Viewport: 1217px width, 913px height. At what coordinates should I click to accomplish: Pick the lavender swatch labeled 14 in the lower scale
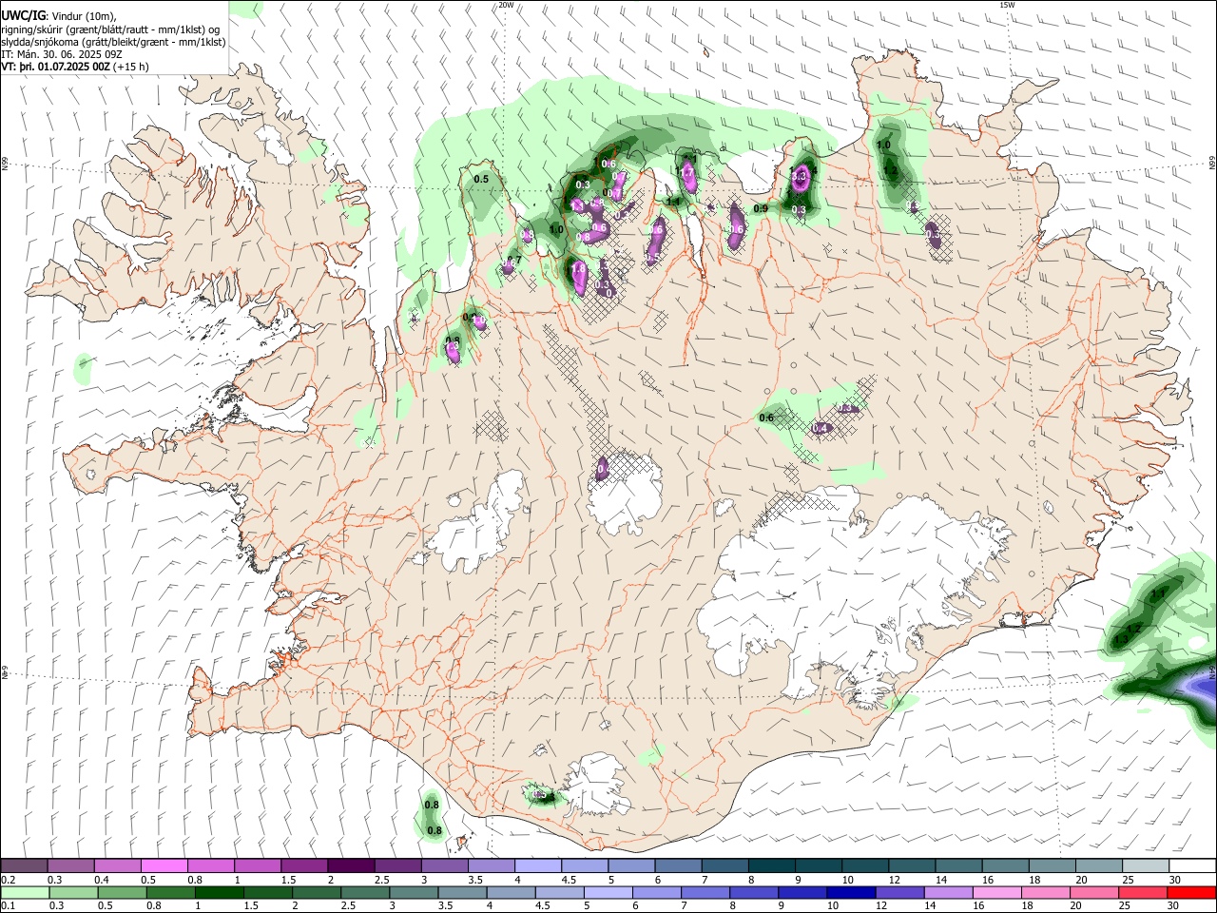pos(949,892)
